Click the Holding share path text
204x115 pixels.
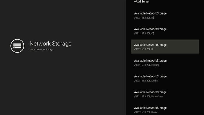coord(147,65)
